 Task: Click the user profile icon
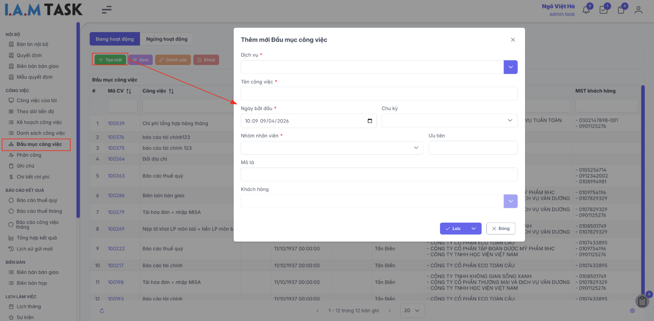pyautogui.click(x=638, y=10)
